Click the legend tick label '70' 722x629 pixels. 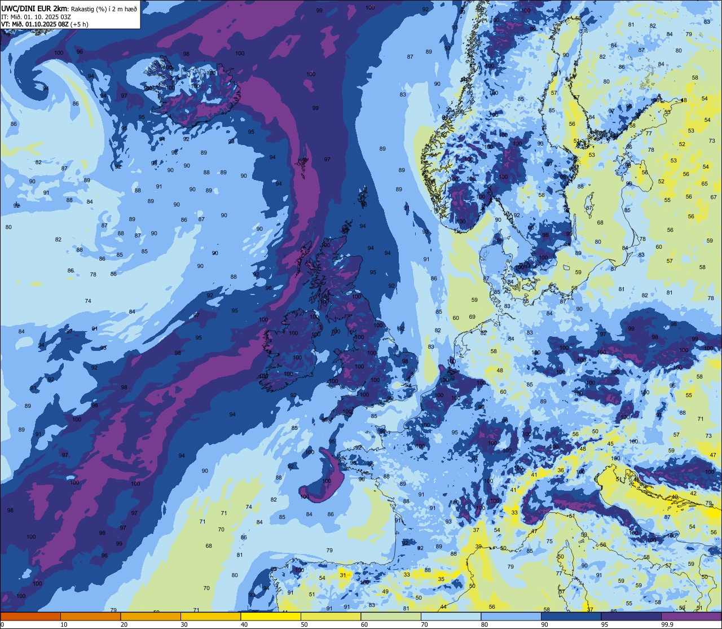point(424,624)
